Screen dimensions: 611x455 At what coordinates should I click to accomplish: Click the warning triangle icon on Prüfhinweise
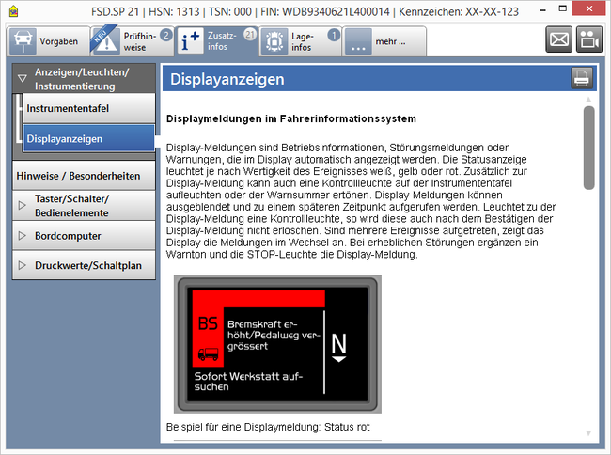[x=106, y=41]
